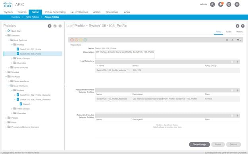Click the major orange fault circle icon
248x154 pixels.
click(77, 40)
